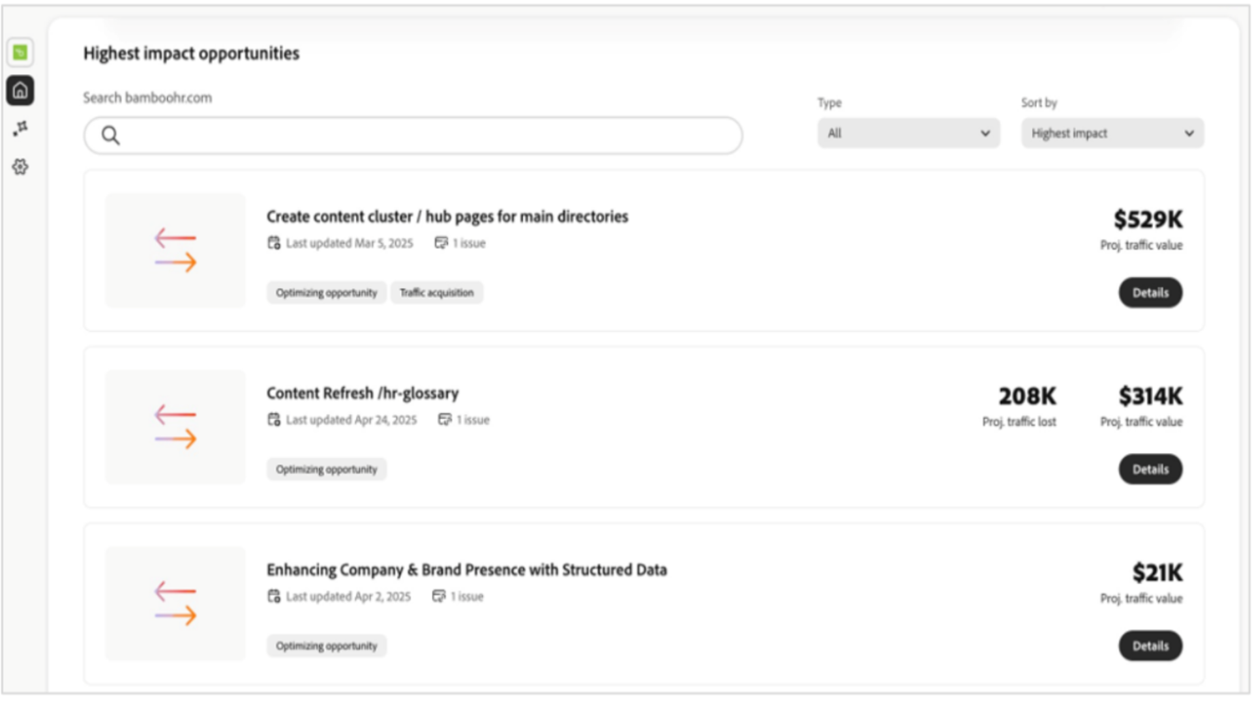Image resolution: width=1252 pixels, height=704 pixels.
Task: Click calendar icon beside Mar 5, 2025
Action: [274, 242]
